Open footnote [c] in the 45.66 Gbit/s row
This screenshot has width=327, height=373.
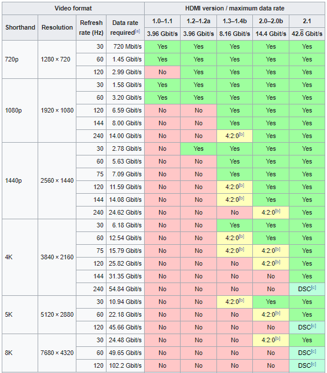tap(314, 326)
